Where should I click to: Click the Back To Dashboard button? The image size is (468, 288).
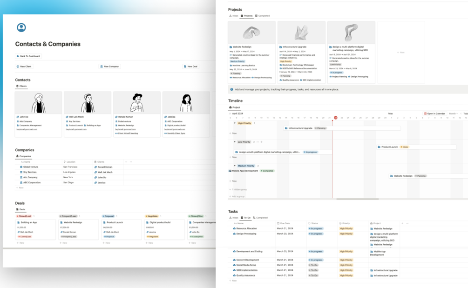pos(28,56)
